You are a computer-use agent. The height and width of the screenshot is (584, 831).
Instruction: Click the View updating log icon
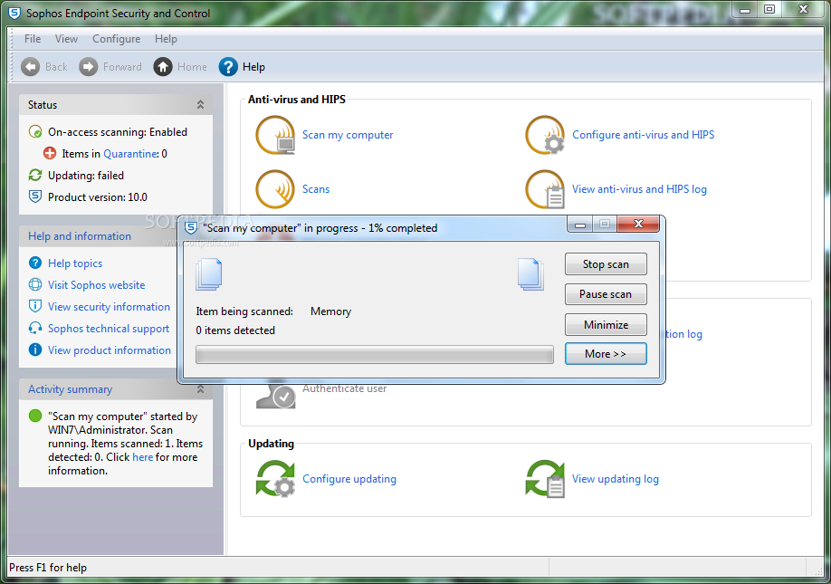pyautogui.click(x=545, y=479)
